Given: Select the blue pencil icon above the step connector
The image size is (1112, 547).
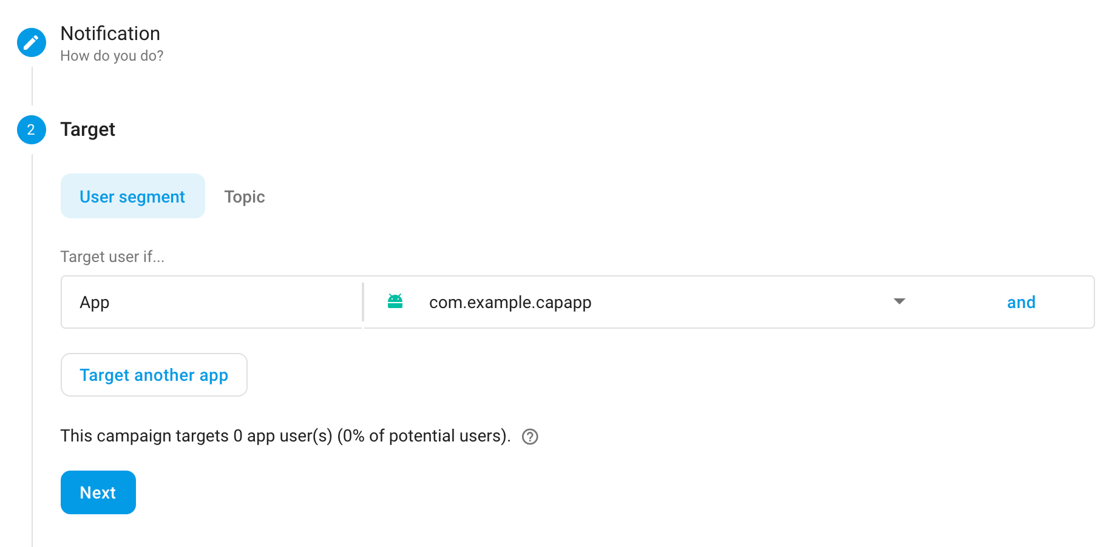Looking at the screenshot, I should point(31,42).
